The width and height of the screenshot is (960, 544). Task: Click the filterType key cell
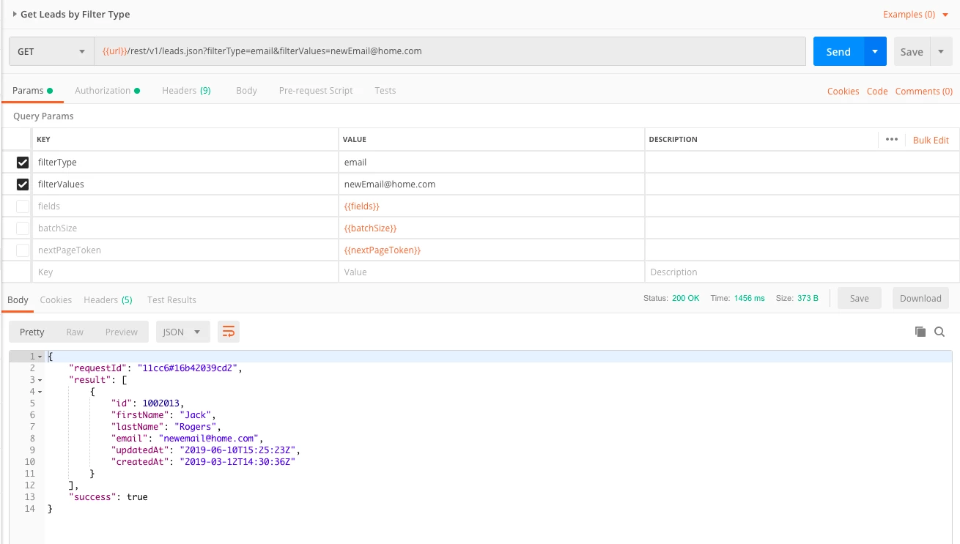(x=185, y=162)
